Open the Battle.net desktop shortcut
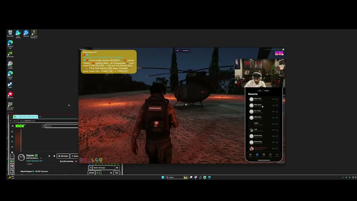The image size is (357, 201). click(26, 33)
